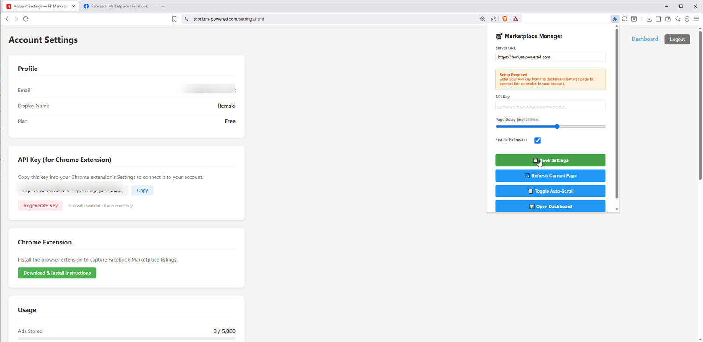Click the masked API key text box
The width and height of the screenshot is (703, 342).
(73, 190)
